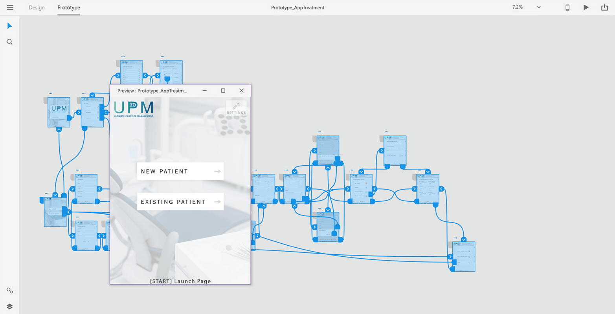Click the Preview : Prototype_AppTreatm... window title

point(152,91)
